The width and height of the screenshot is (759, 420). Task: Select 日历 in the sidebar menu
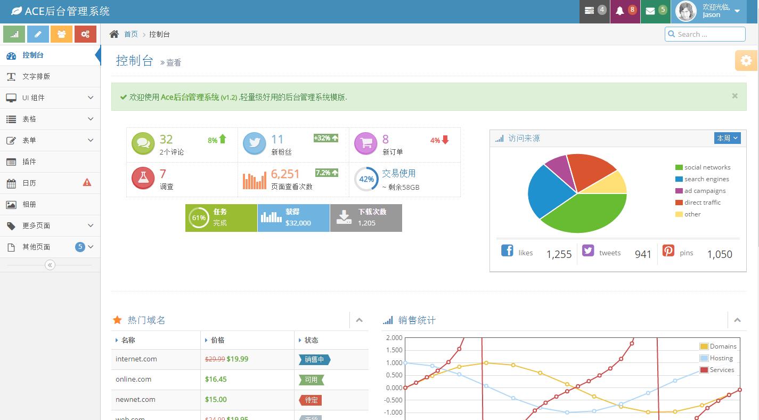pos(29,183)
